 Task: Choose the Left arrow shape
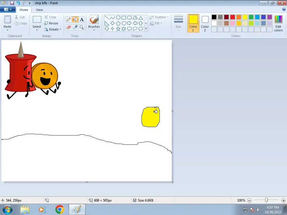[135, 23]
